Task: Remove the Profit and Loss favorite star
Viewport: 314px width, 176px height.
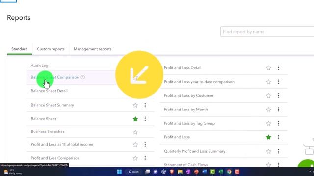Action: pyautogui.click(x=268, y=137)
